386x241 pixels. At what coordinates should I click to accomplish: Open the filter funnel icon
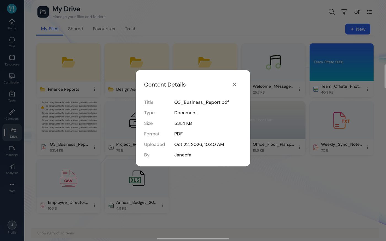point(344,12)
